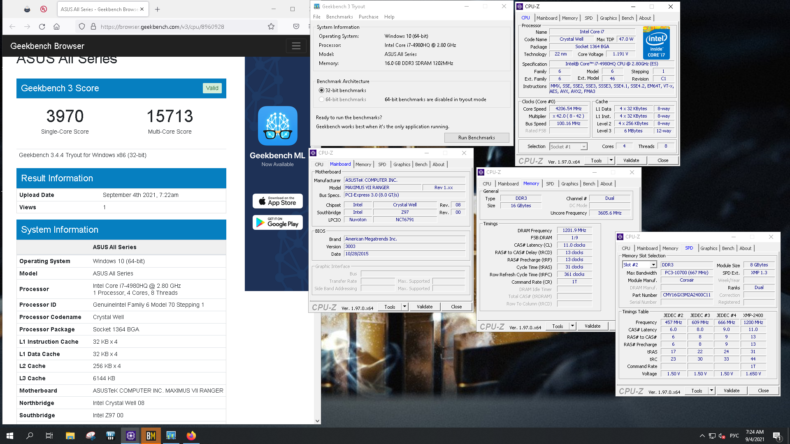Open the Geekbench Purchase menu
The width and height of the screenshot is (790, 444).
tap(369, 17)
